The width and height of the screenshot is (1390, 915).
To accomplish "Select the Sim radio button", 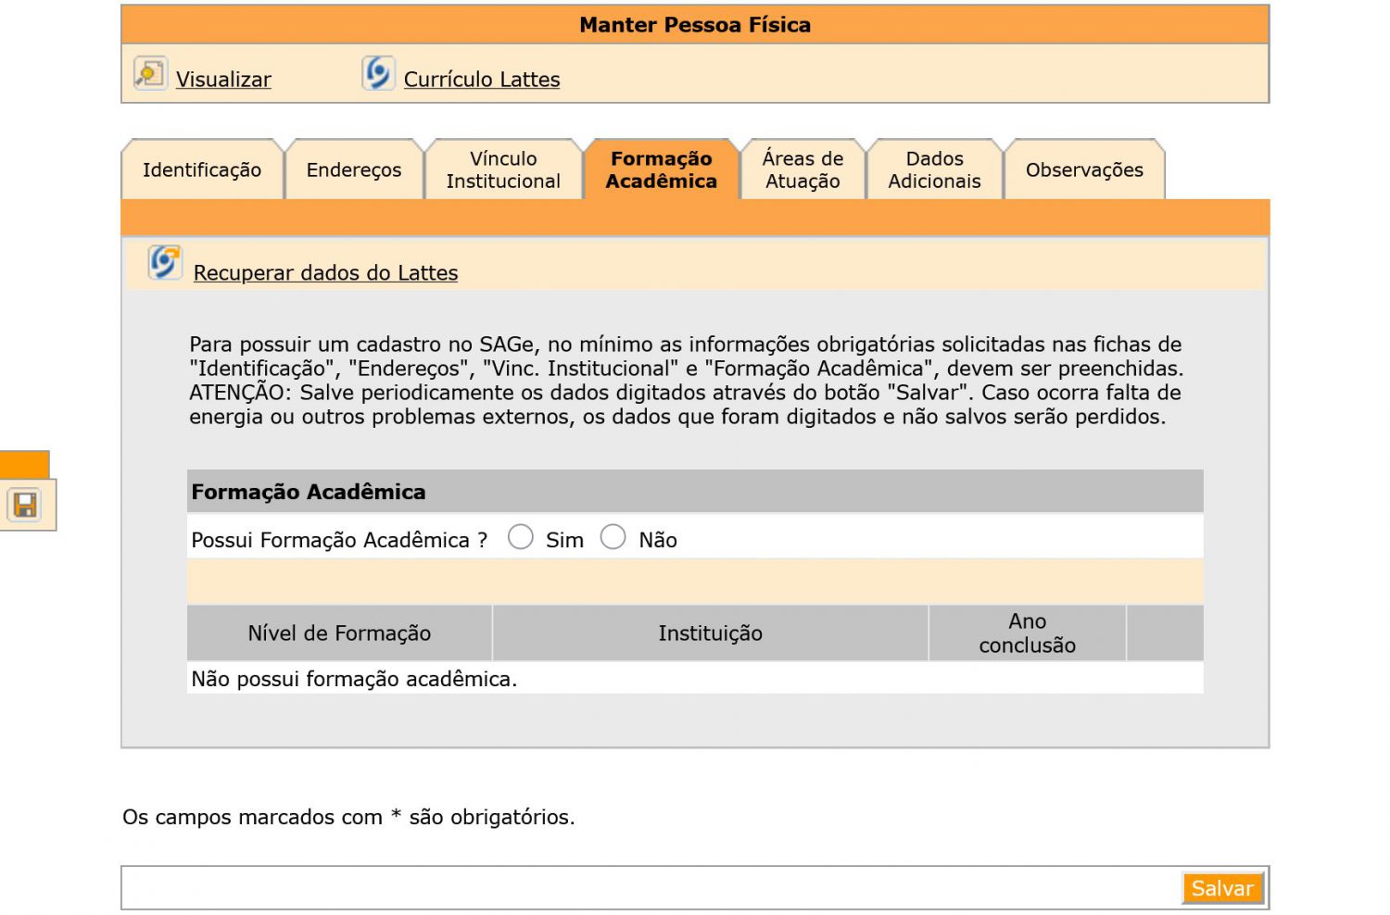I will click(521, 537).
